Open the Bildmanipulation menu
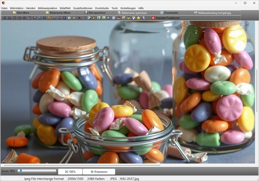This screenshot has height=181, width=259. (x=47, y=8)
